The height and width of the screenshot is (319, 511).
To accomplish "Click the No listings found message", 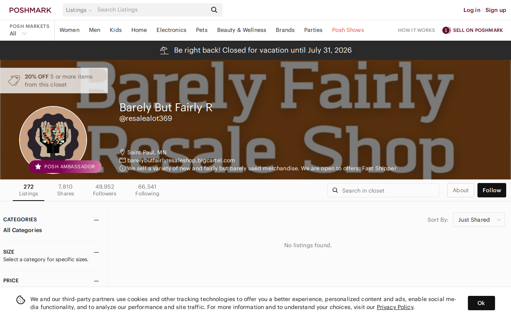I will tap(308, 245).
